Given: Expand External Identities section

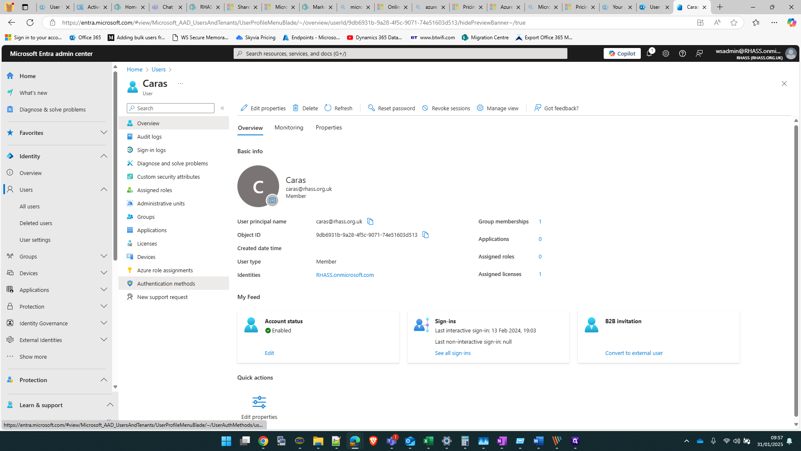Looking at the screenshot, I should coord(104,340).
